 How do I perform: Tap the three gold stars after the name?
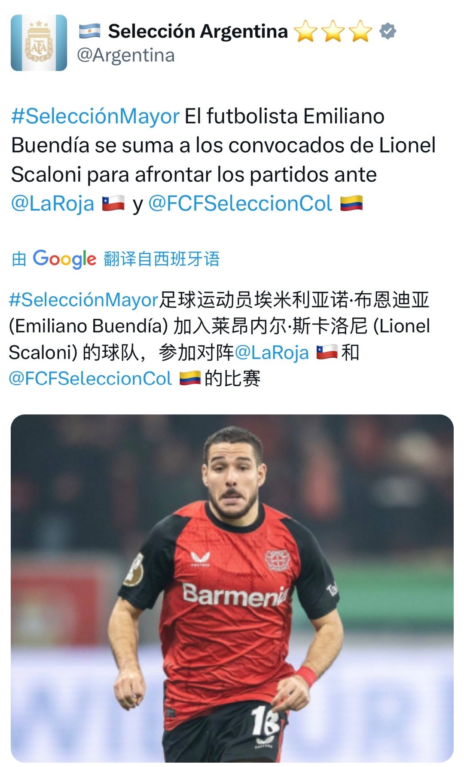333,31
